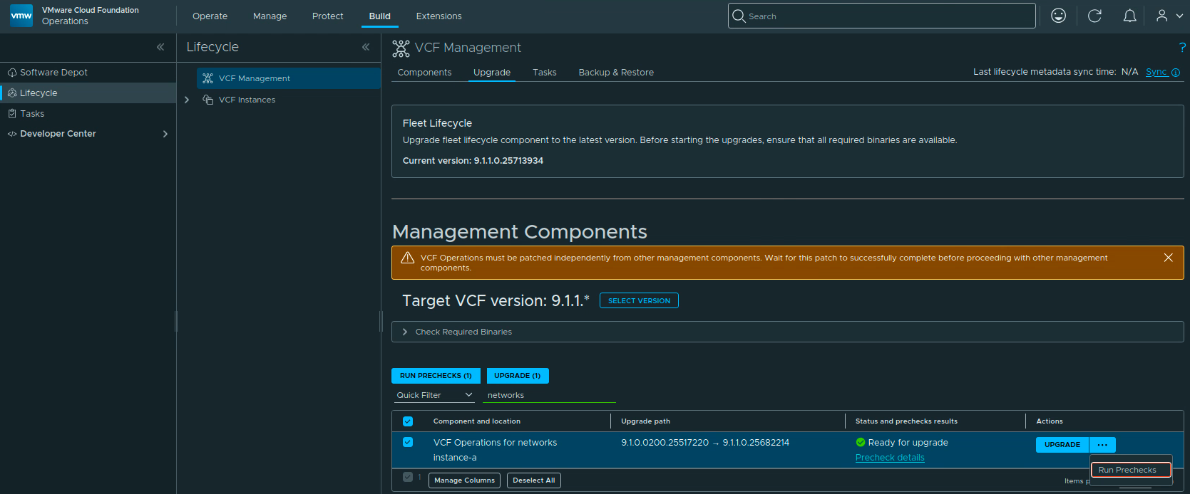Click the Sync link
The image size is (1190, 494).
[x=1156, y=72]
